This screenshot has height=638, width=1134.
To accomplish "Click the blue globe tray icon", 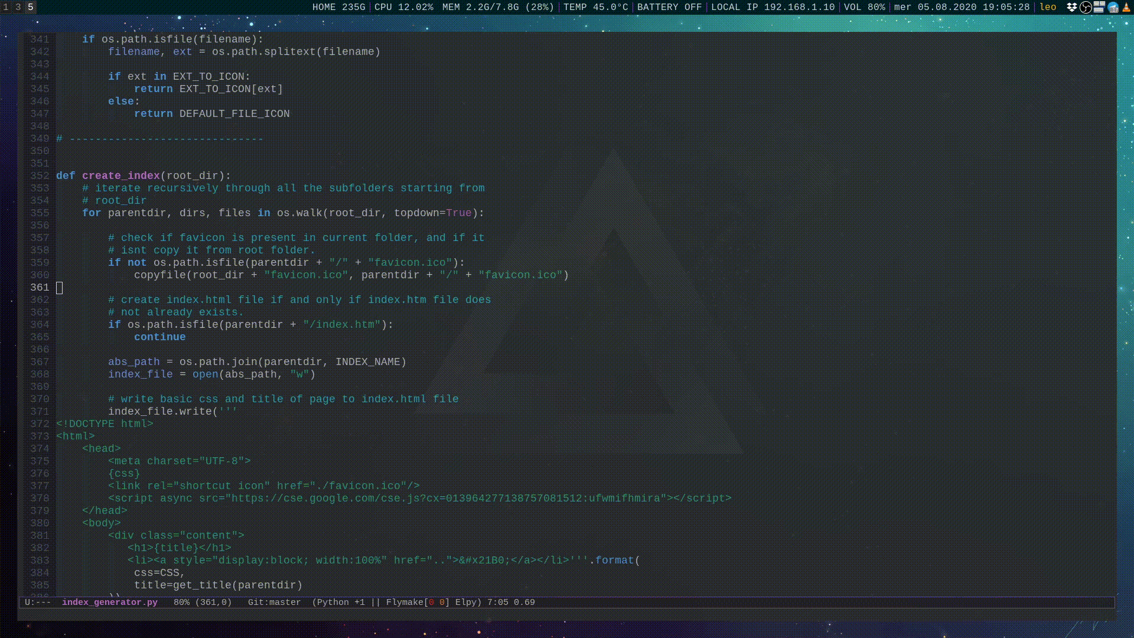I will 1113,7.
